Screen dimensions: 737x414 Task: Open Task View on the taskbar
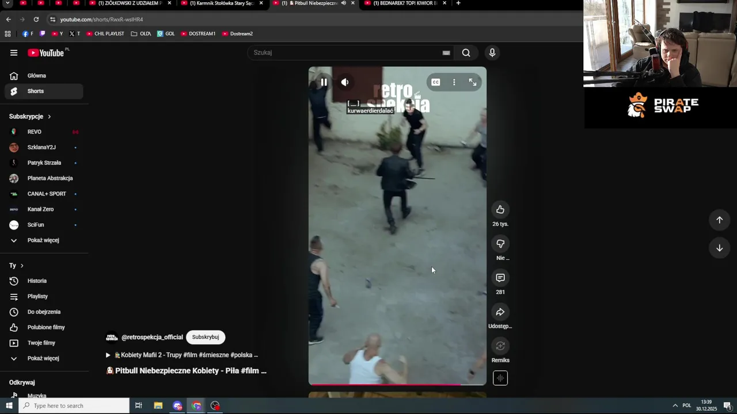coord(138,405)
